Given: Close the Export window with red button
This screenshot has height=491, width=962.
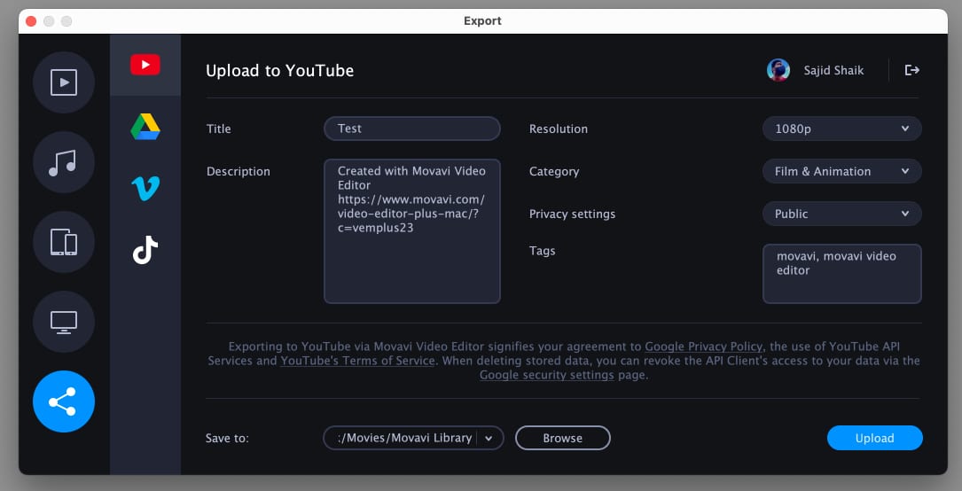Looking at the screenshot, I should tap(31, 21).
